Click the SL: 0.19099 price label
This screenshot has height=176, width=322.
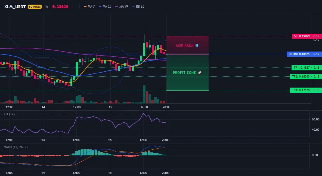[302, 36]
